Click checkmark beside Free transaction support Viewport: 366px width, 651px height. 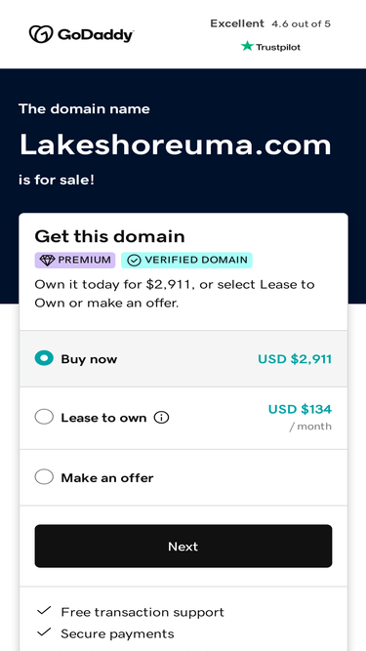point(44,611)
